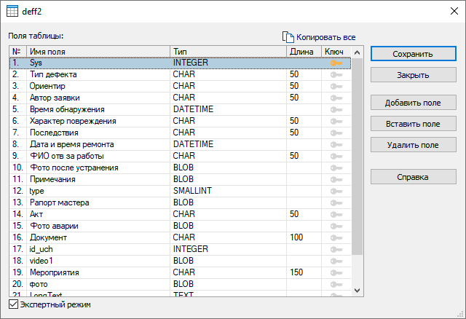The width and height of the screenshot is (466, 319).
Task: Select the Тип дефекта field name
Action: tap(53, 74)
